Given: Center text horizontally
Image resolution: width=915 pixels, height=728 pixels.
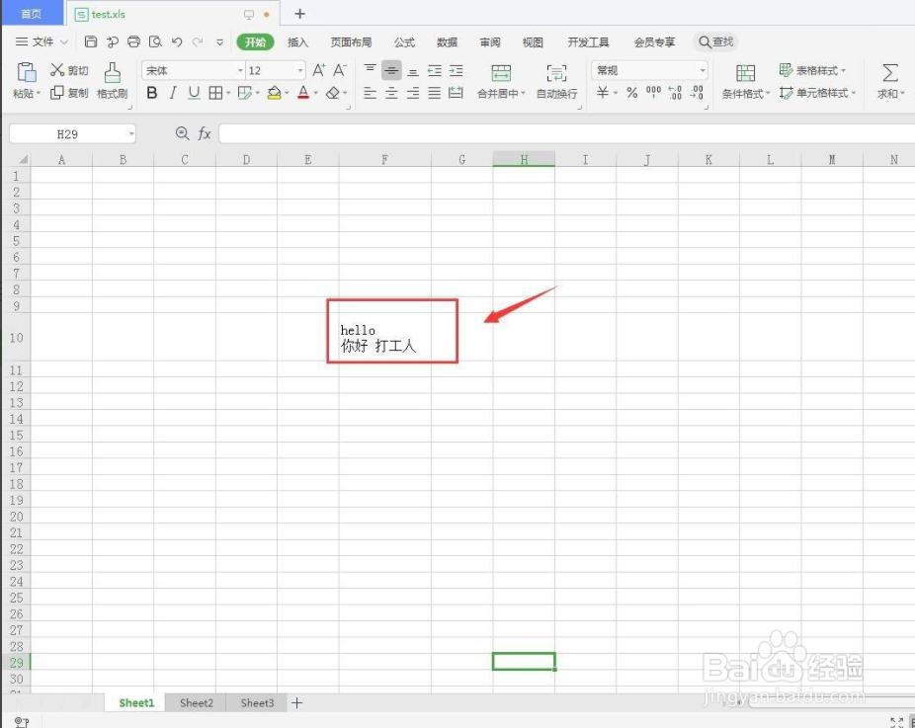Looking at the screenshot, I should point(391,92).
